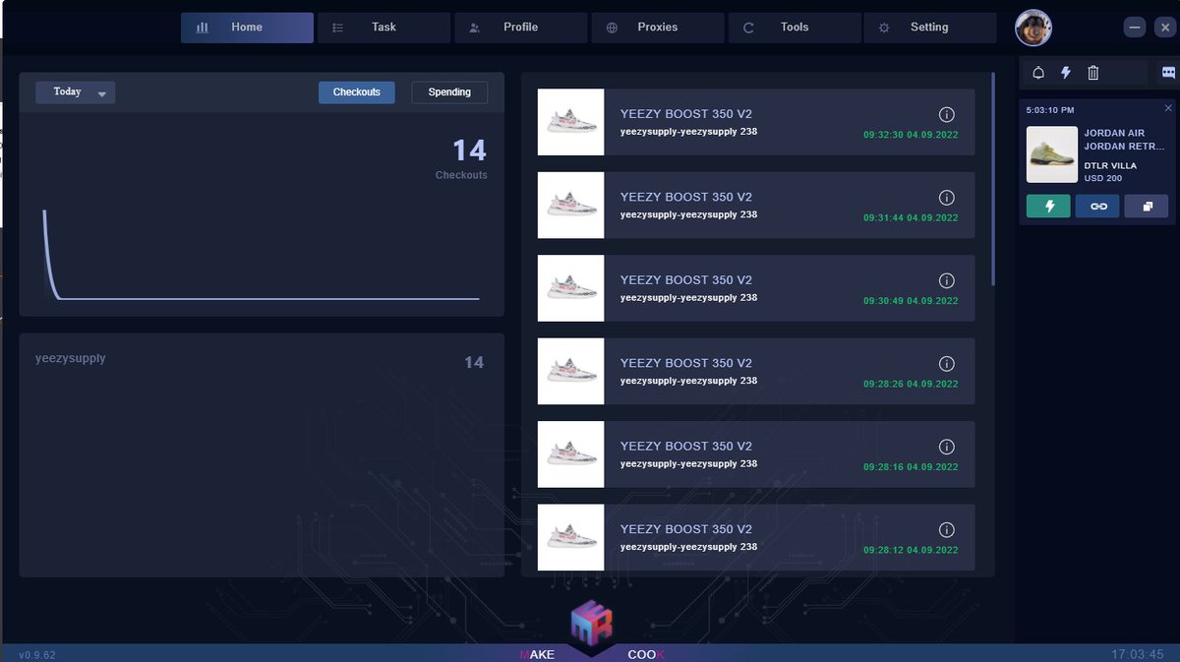The image size is (1180, 662).
Task: Open the Discord chat icon
Action: coord(1168,73)
